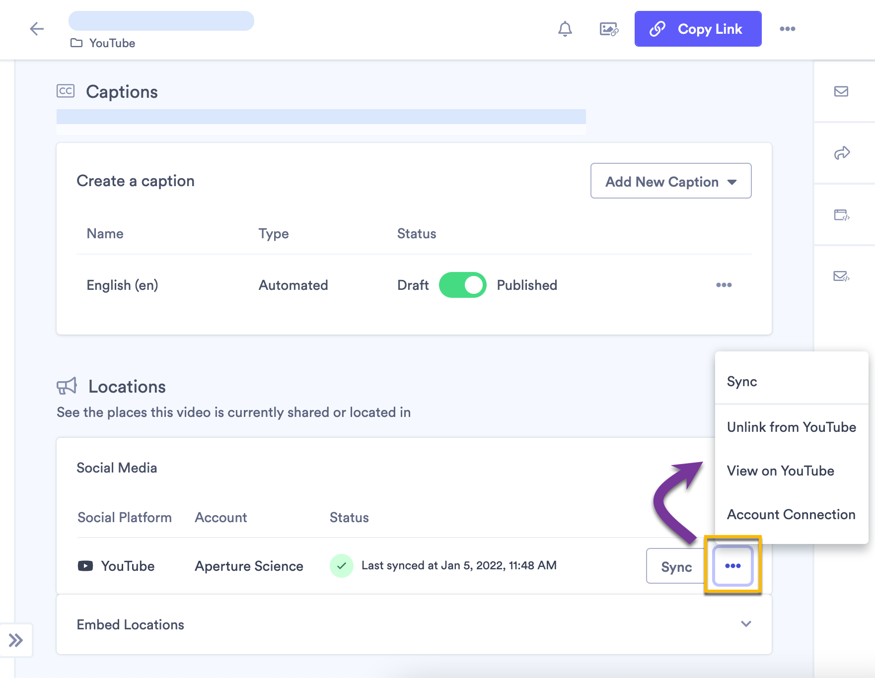The height and width of the screenshot is (678, 875).
Task: Click the YouTube row three-dot button
Action: [733, 566]
